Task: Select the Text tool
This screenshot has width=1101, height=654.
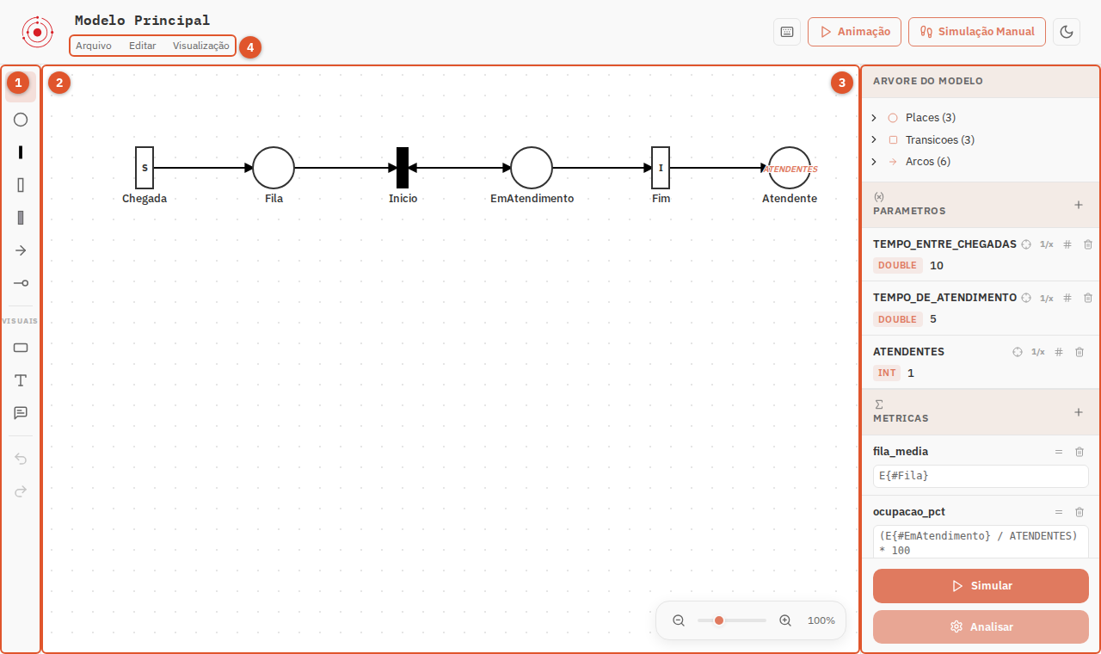Action: click(21, 380)
